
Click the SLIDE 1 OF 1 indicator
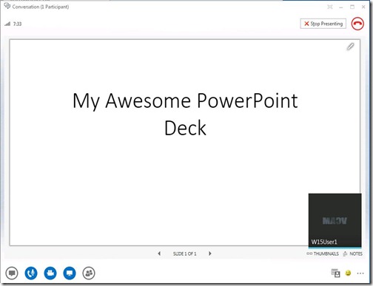184,253
